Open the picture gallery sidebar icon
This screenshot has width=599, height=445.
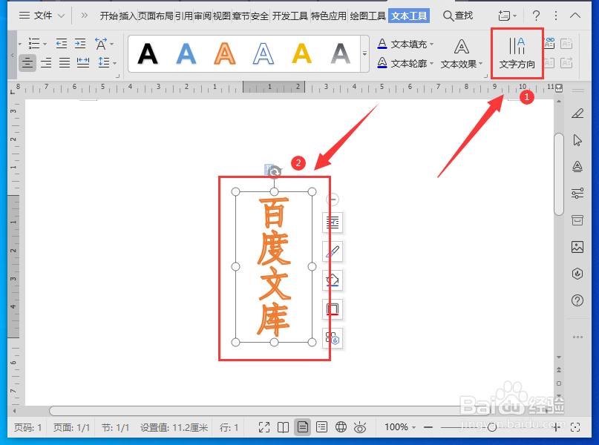pos(577,247)
